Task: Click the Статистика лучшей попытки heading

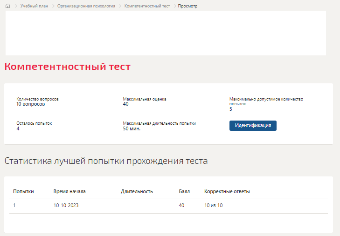Action: click(106, 161)
